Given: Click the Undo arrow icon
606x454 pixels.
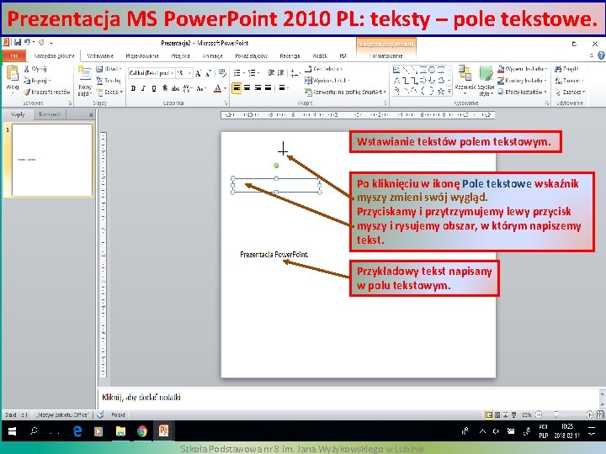Looking at the screenshot, I should [27, 42].
